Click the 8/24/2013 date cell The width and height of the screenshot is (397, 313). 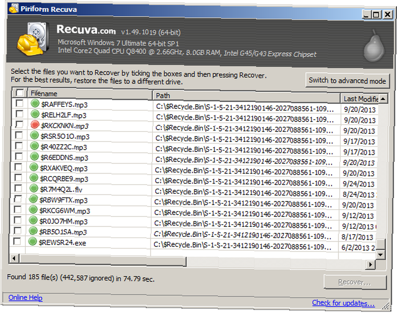[x=358, y=195]
